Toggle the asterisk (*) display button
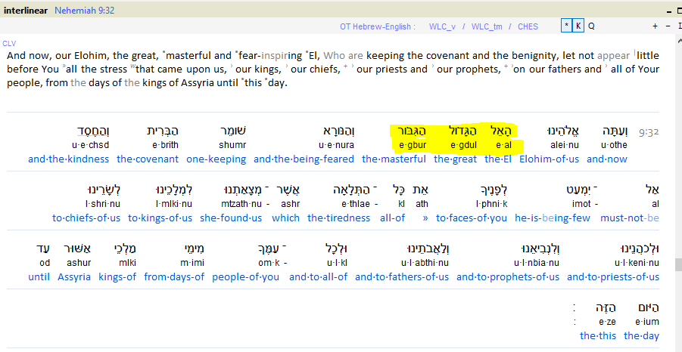Screen dimensions: 682x352 566,26
